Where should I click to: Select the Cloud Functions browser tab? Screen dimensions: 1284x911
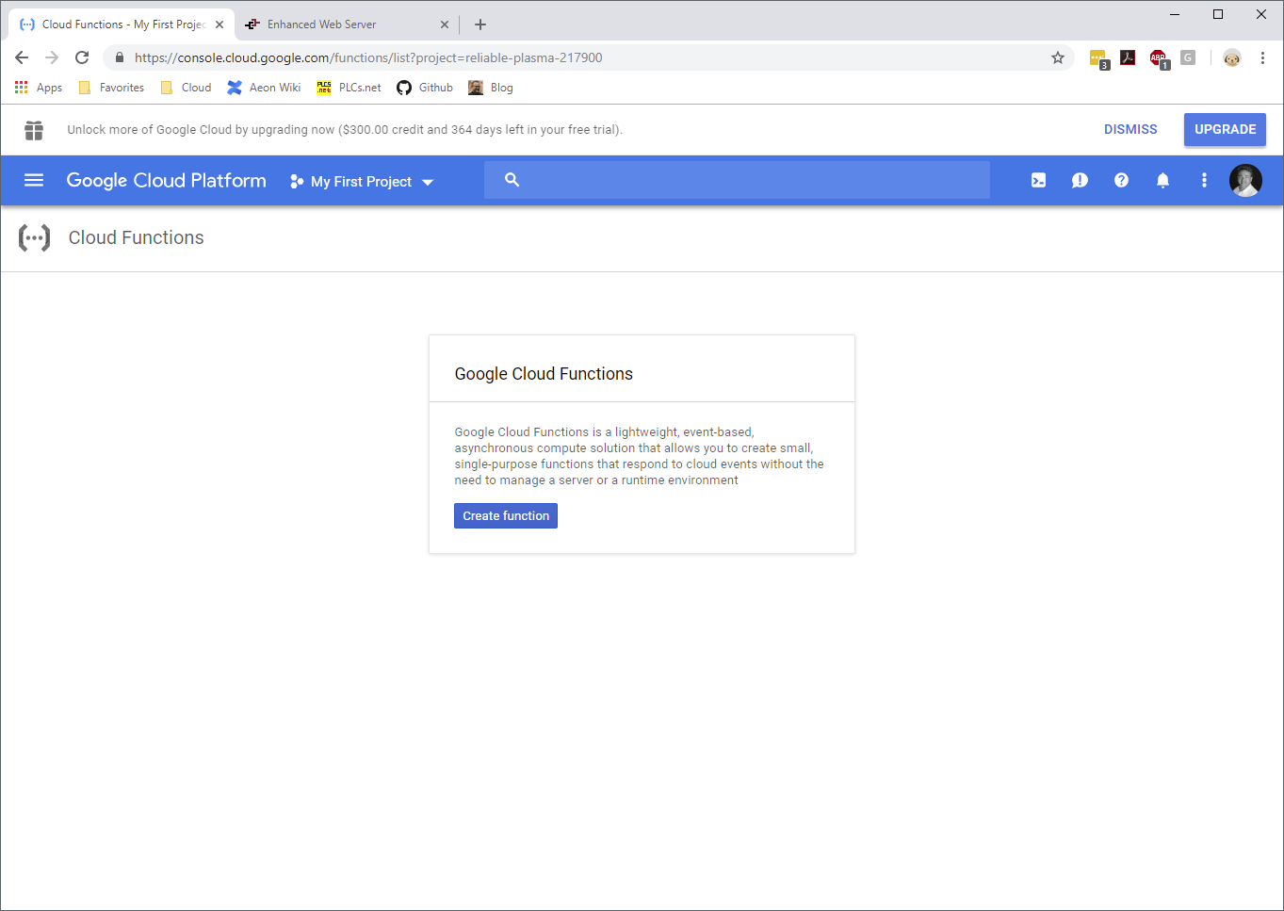(x=122, y=24)
